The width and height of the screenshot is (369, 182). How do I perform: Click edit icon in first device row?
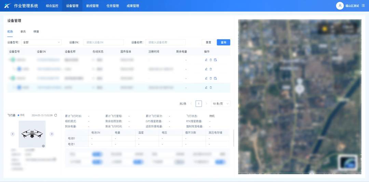point(206,60)
